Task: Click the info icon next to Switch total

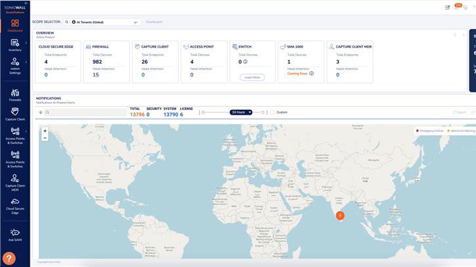Action: 245,61
